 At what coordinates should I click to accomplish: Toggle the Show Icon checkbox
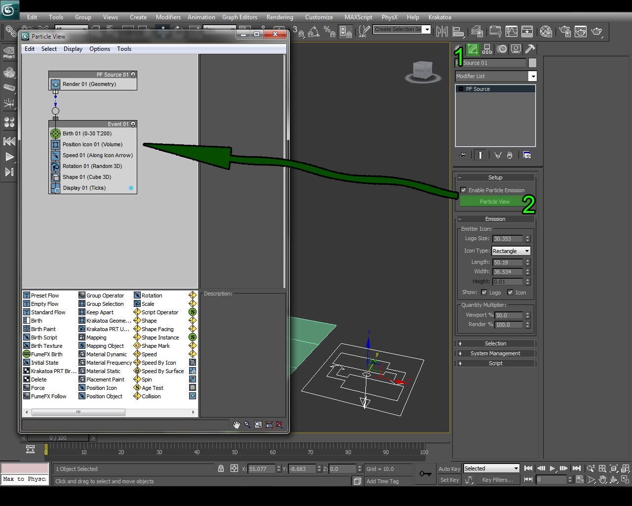(510, 292)
